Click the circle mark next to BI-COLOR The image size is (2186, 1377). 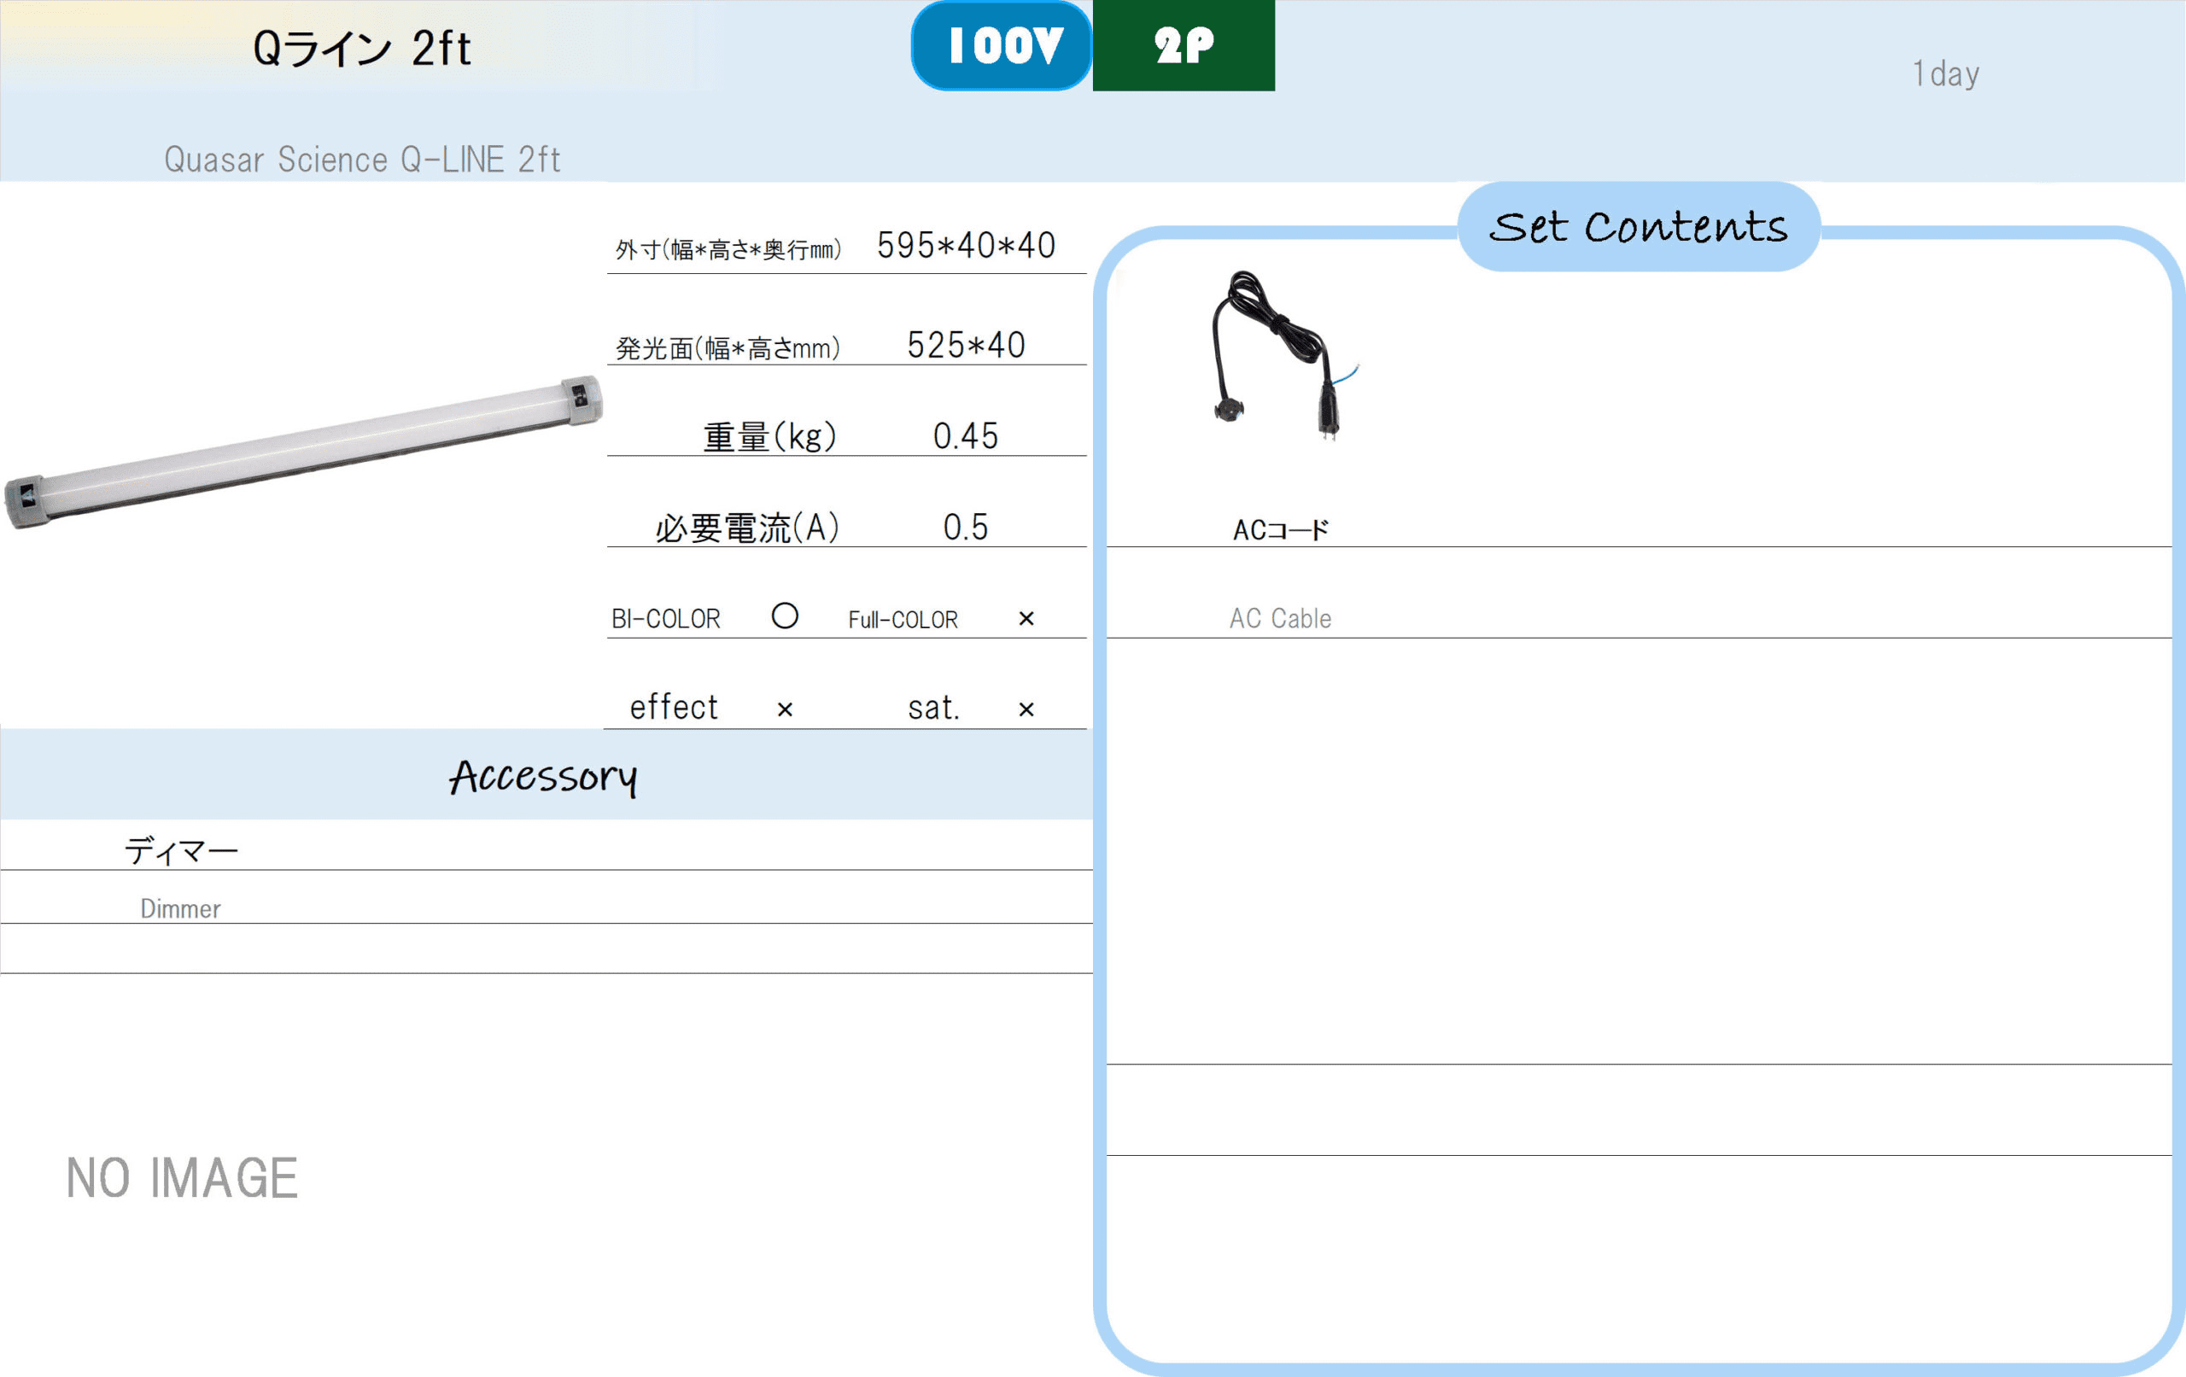click(x=786, y=616)
